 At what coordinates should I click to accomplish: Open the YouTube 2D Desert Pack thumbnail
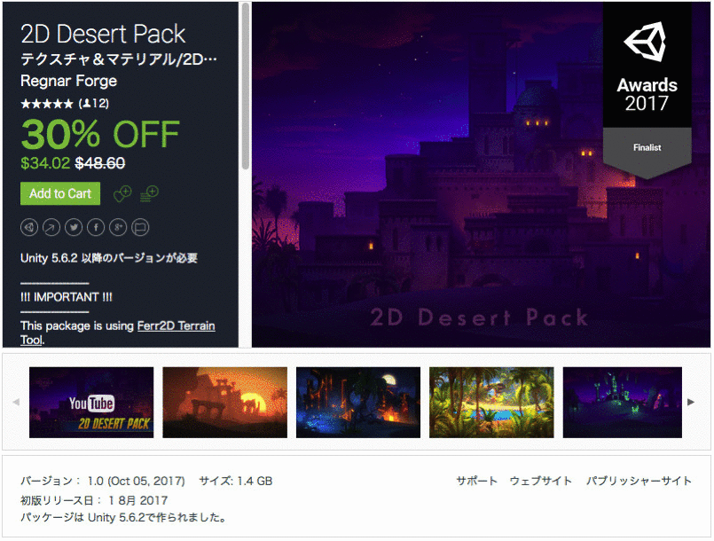coord(91,403)
